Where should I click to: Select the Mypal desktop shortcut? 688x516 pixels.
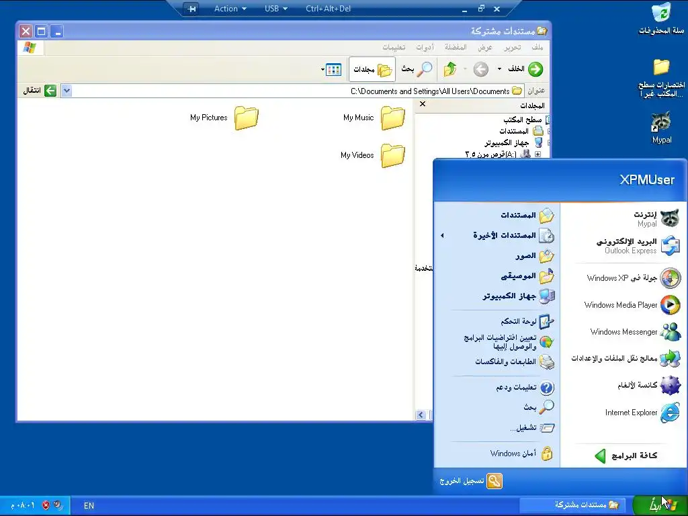pos(661,127)
